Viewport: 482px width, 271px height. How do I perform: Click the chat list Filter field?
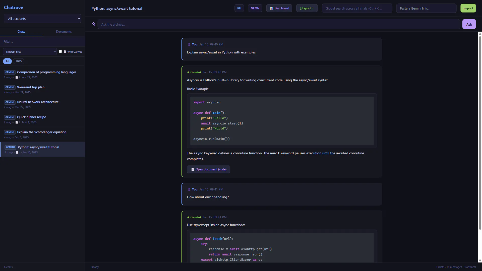coord(42,41)
